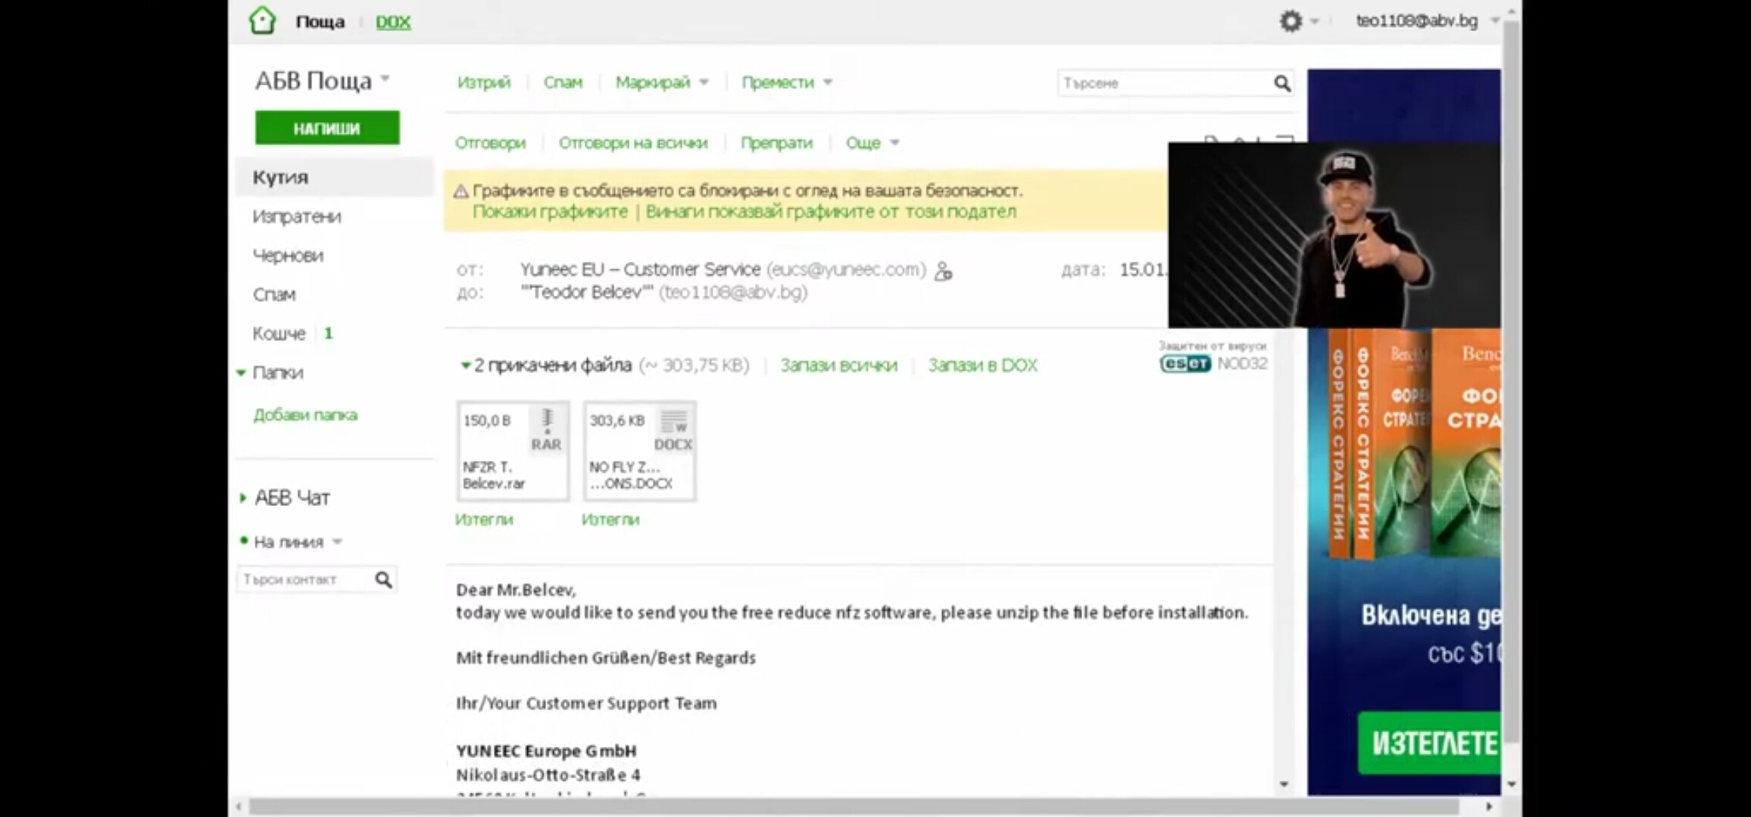Focus the Търси контакт field
1751x817 pixels.
click(x=305, y=579)
